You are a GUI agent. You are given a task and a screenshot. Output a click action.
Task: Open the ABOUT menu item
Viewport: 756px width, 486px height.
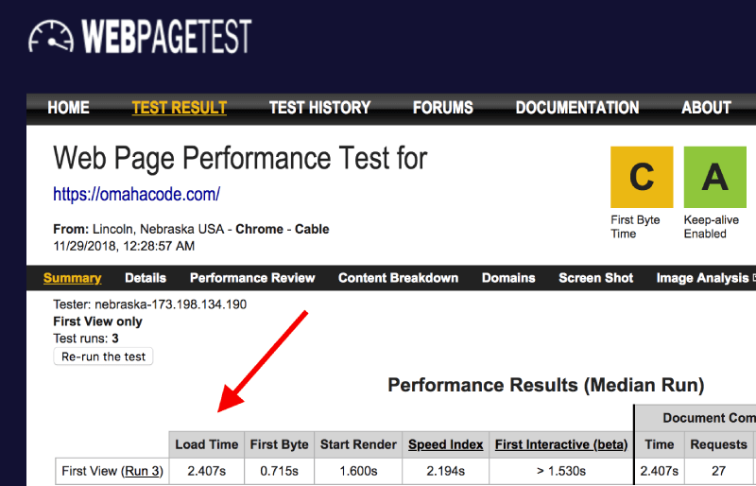(x=706, y=108)
